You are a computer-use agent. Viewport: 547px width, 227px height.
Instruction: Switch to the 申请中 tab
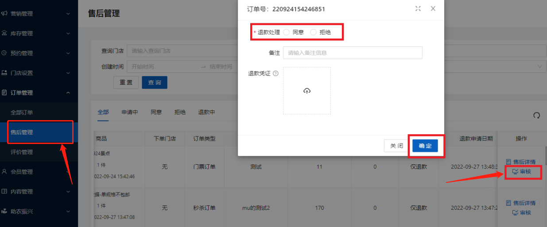tap(130, 112)
